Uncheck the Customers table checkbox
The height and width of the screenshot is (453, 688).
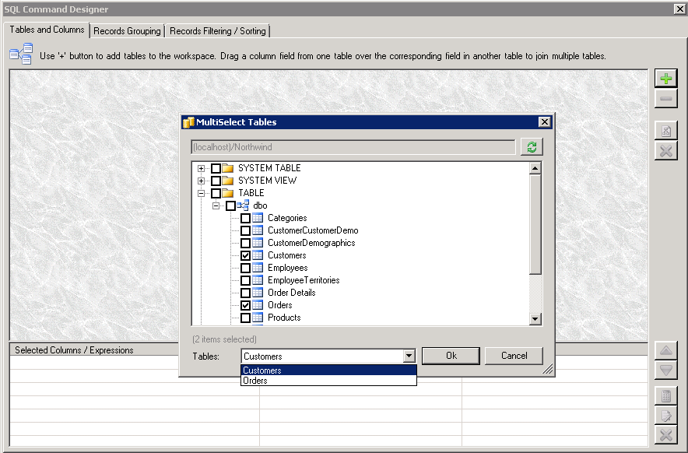pos(245,255)
